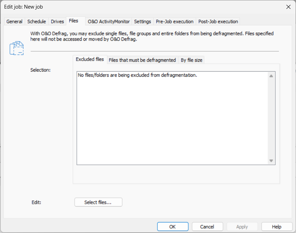Click the exclusion list scroll-up arrow

[x=271, y=76]
